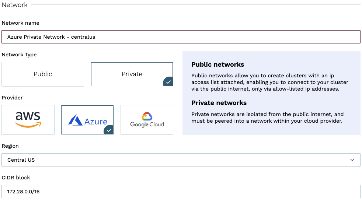Screen dimensions: 362x200
Task: Click the "Private networks" info heading
Action: (219, 103)
